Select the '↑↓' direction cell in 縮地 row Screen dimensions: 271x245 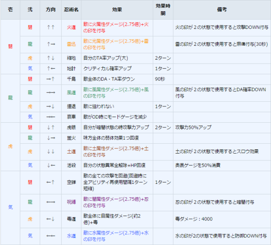pos(50,58)
